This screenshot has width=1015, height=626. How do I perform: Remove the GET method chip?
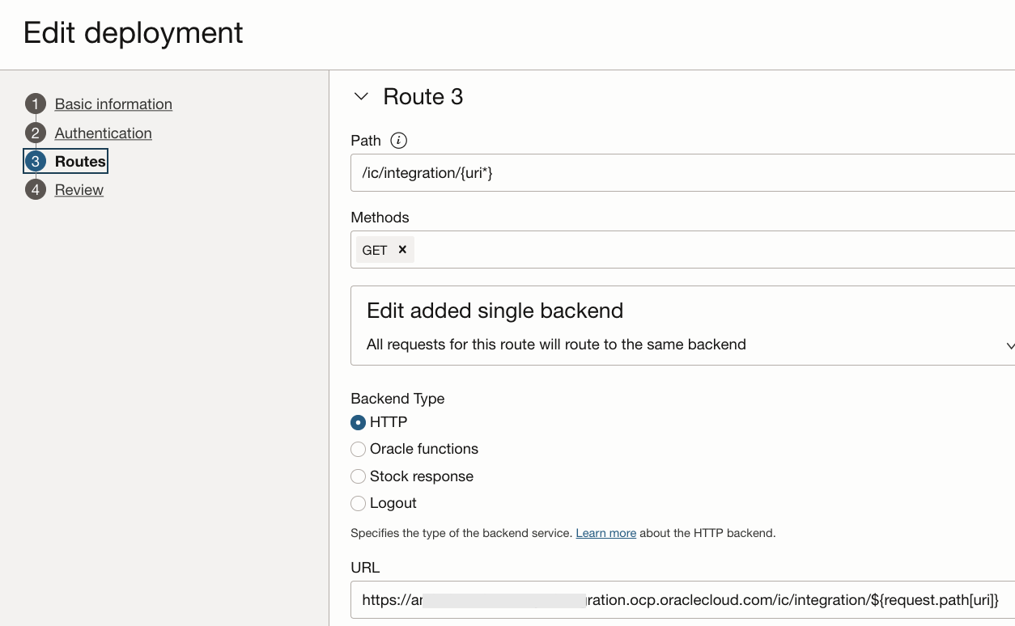pos(401,250)
